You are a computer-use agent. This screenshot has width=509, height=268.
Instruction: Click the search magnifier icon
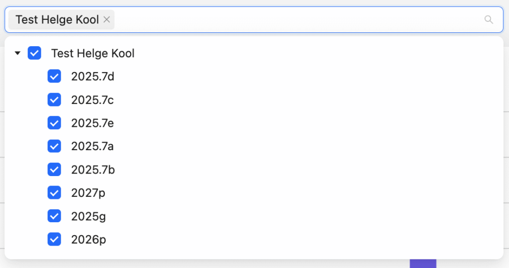point(489,20)
